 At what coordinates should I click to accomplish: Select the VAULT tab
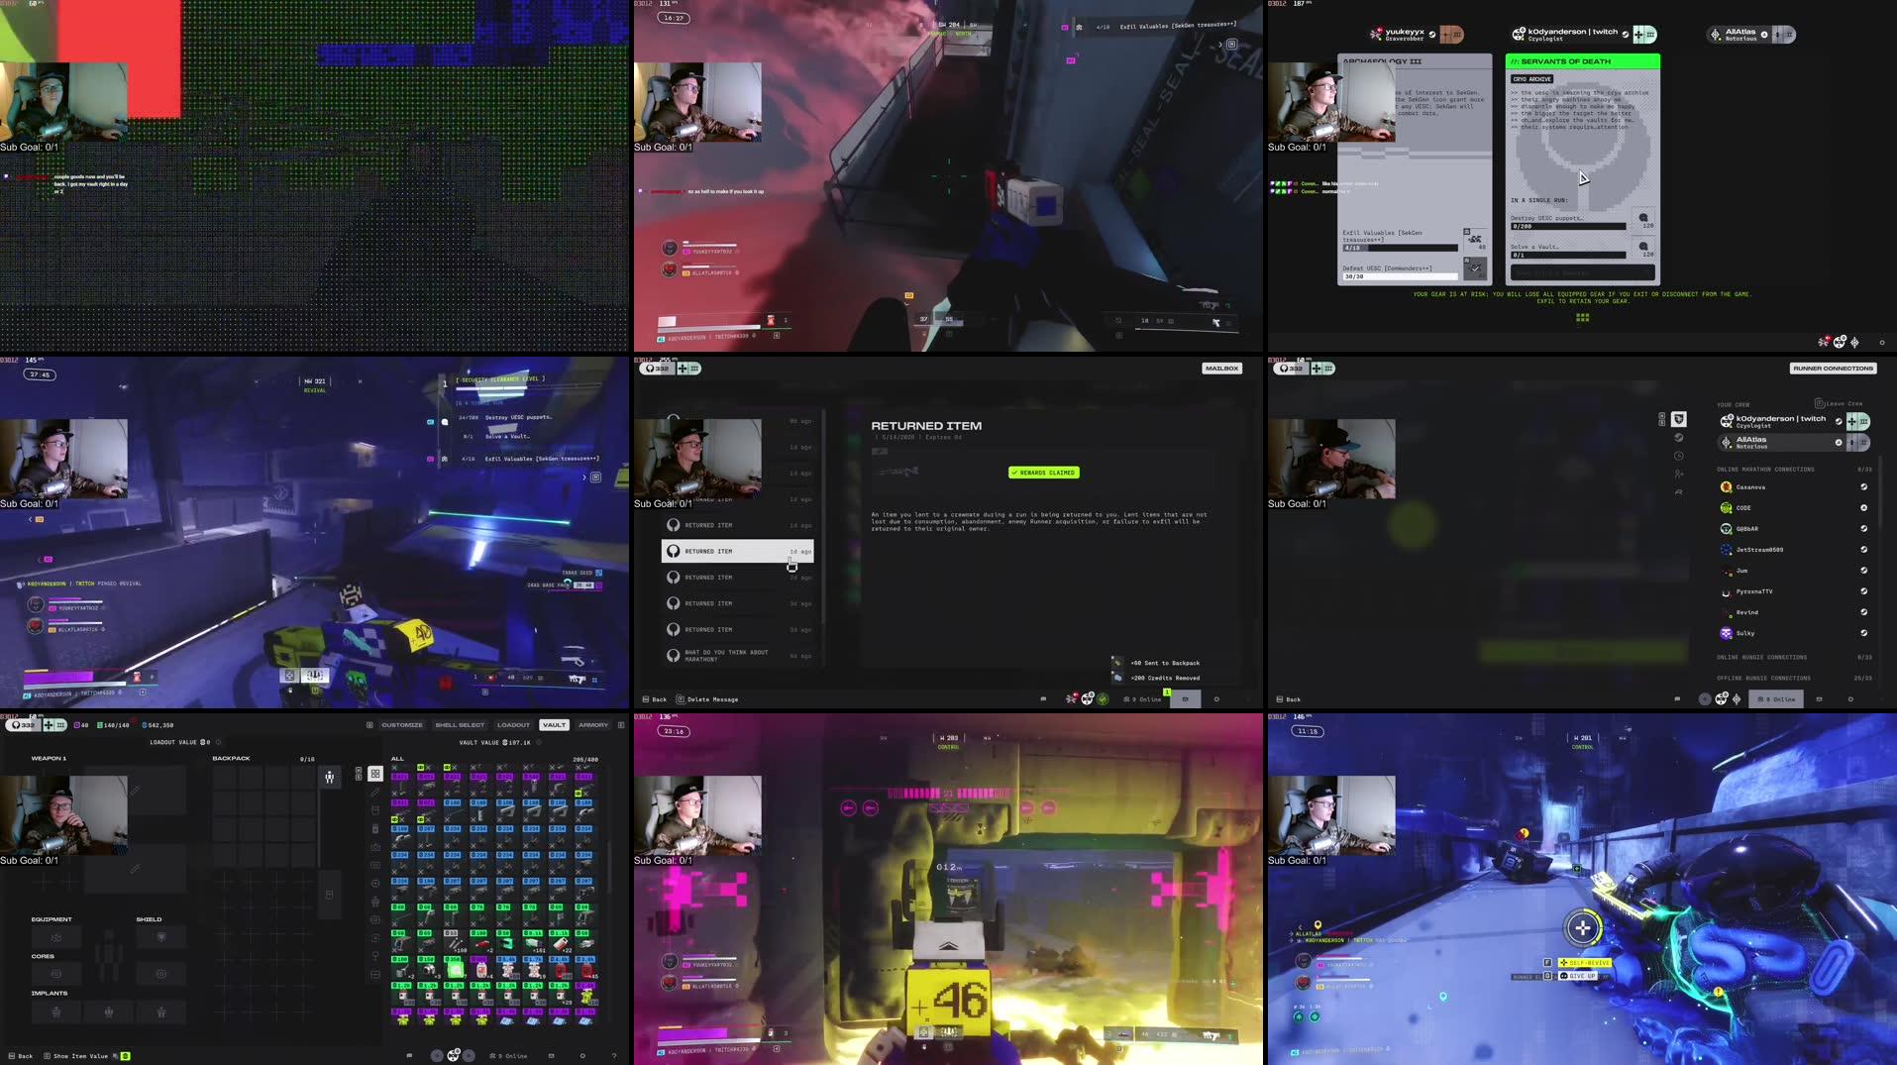tap(554, 725)
